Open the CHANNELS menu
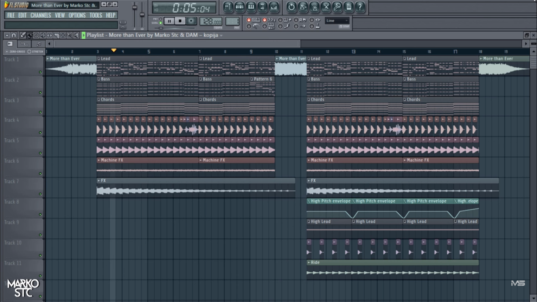Viewport: 537px width, 302px height. click(x=40, y=15)
